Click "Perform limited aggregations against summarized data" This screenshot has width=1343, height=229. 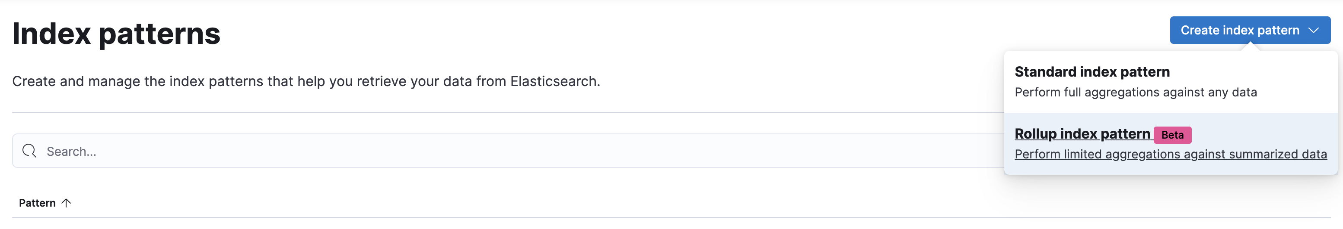tap(1170, 154)
